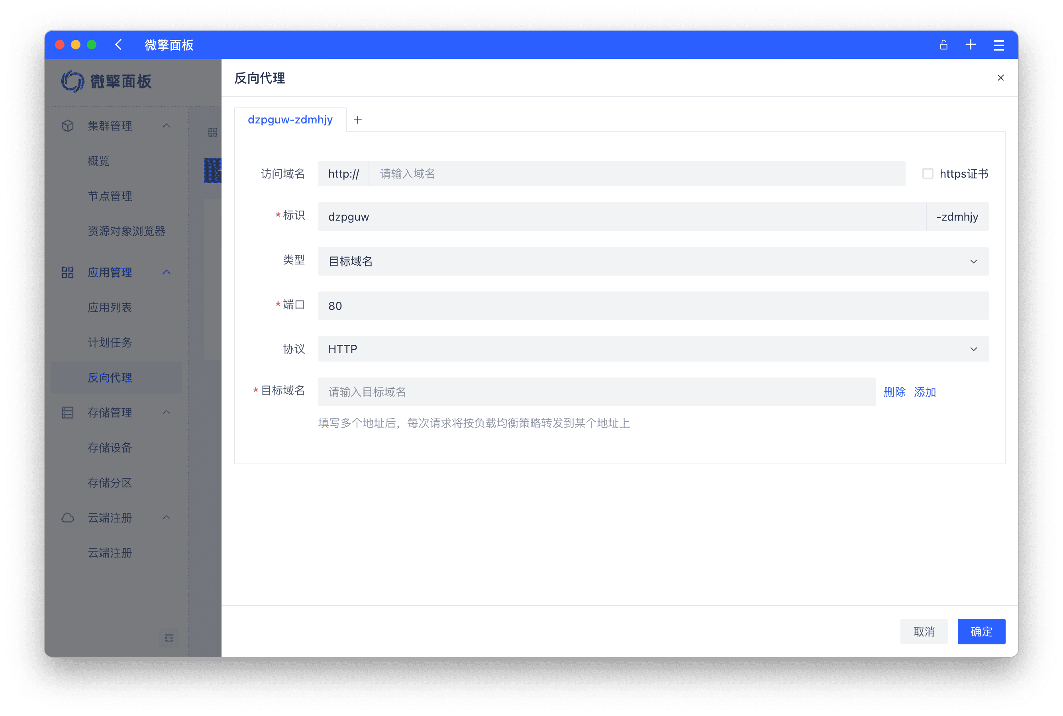Enable the https certificate checkbox
This screenshot has height=716, width=1063.
(x=927, y=174)
